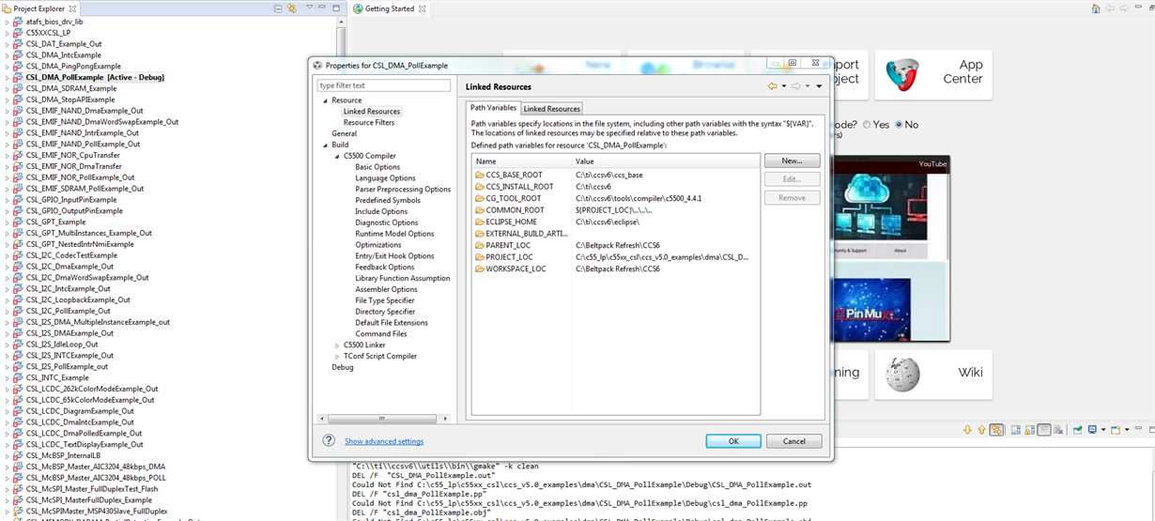Select Debug in the settings tree

(x=343, y=367)
